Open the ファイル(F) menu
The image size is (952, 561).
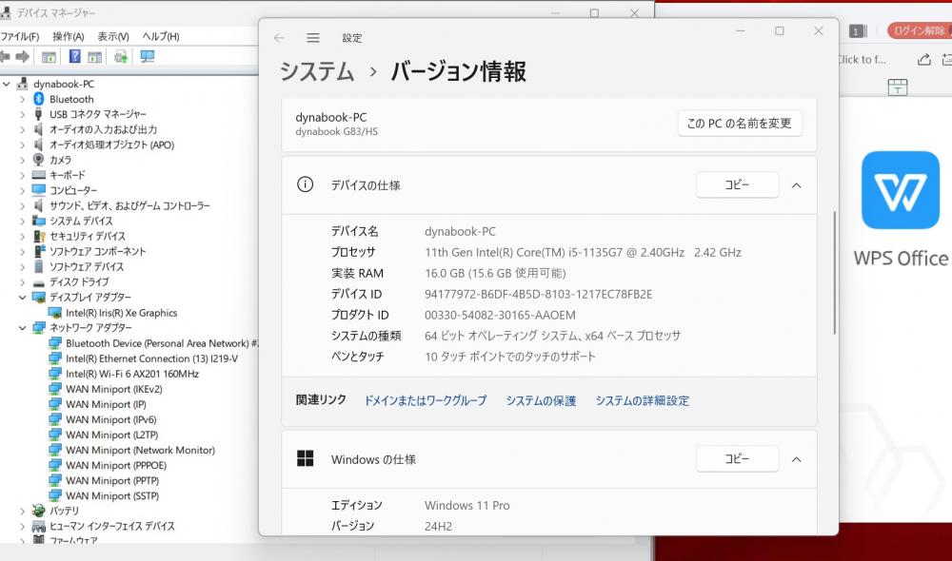tap(20, 36)
